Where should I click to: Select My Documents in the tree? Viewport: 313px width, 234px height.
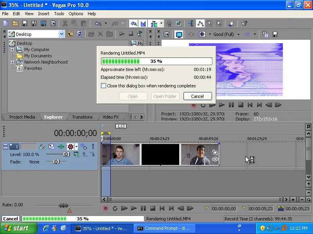pyautogui.click(x=38, y=56)
